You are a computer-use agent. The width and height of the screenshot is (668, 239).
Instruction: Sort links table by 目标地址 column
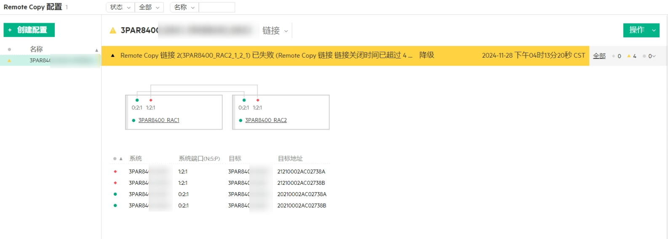290,159
